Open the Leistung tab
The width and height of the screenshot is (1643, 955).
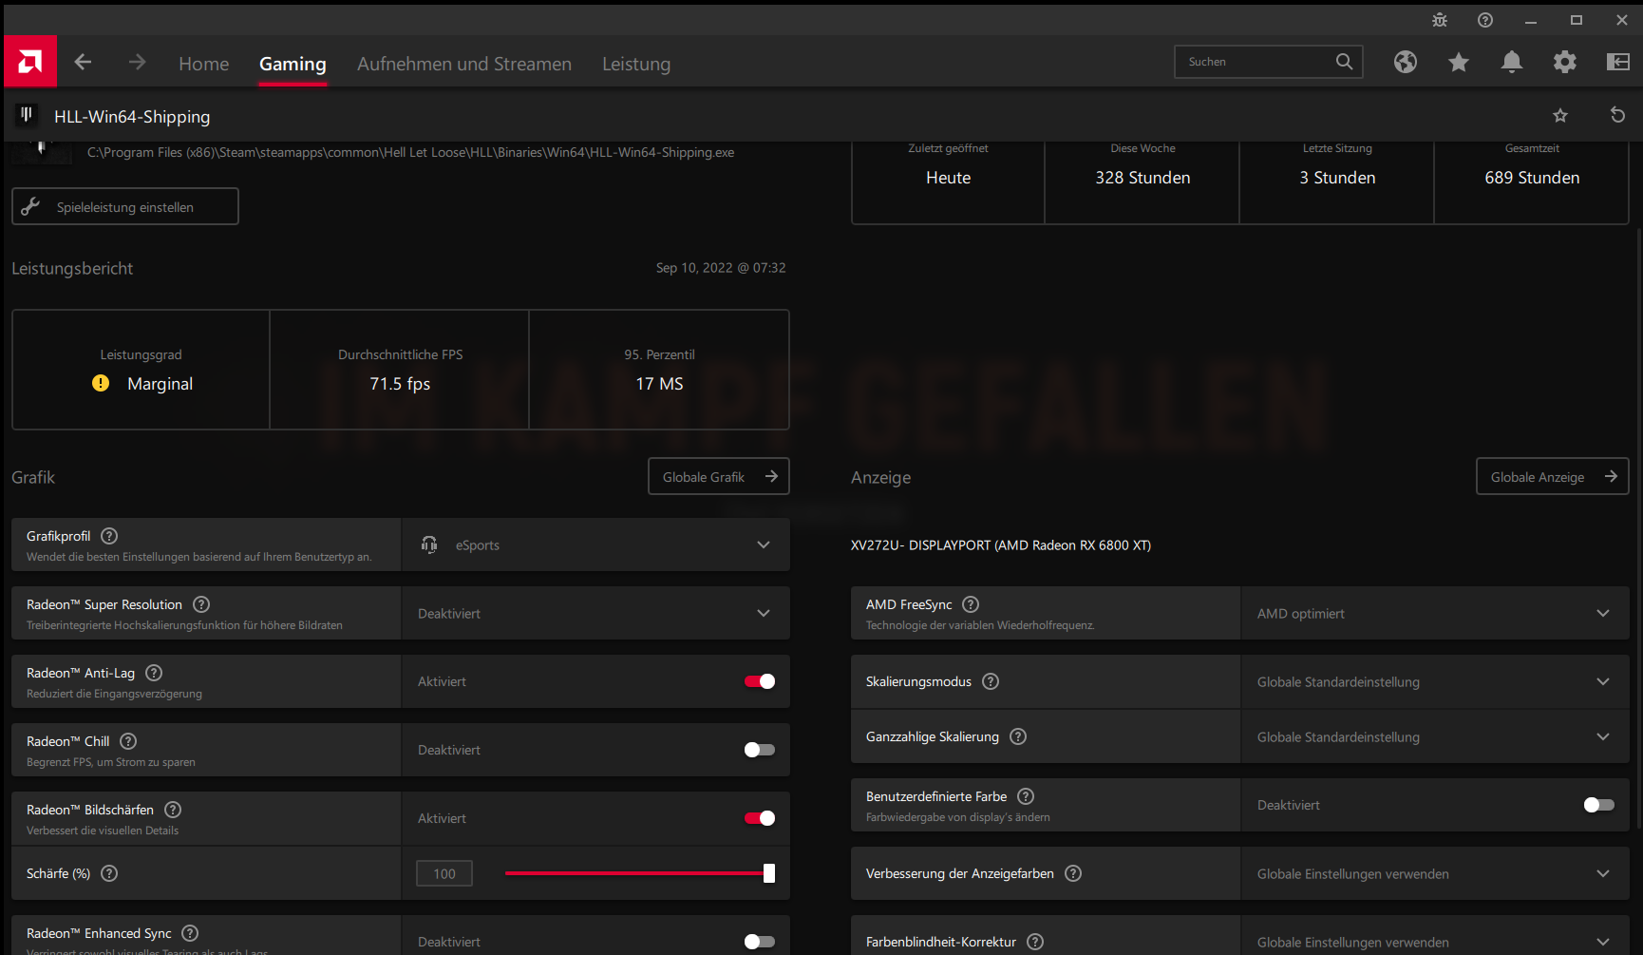(x=636, y=64)
